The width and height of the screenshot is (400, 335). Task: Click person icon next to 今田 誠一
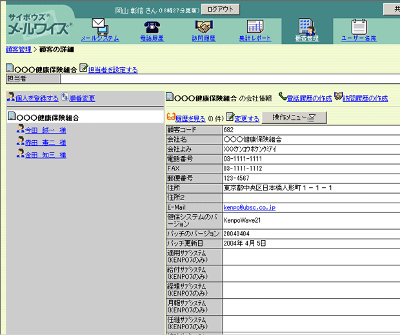click(x=21, y=128)
